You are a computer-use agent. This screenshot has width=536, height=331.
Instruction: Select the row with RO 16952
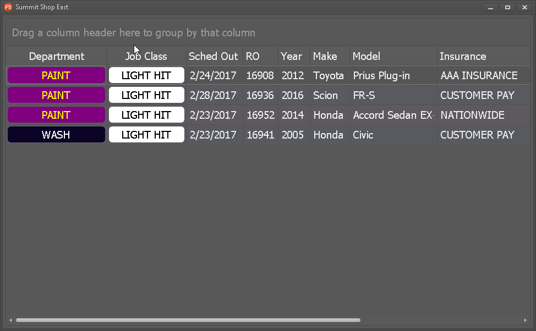pos(260,115)
